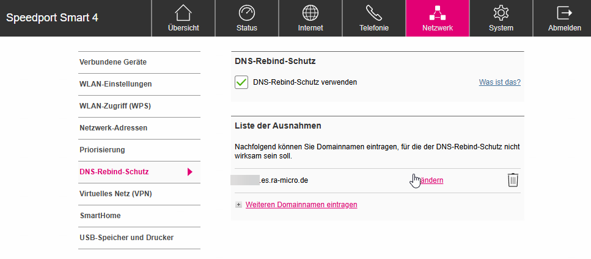Toggle the DNS-Rebind-Schutz verwenden checkbox
591x259 pixels.
pyautogui.click(x=241, y=82)
